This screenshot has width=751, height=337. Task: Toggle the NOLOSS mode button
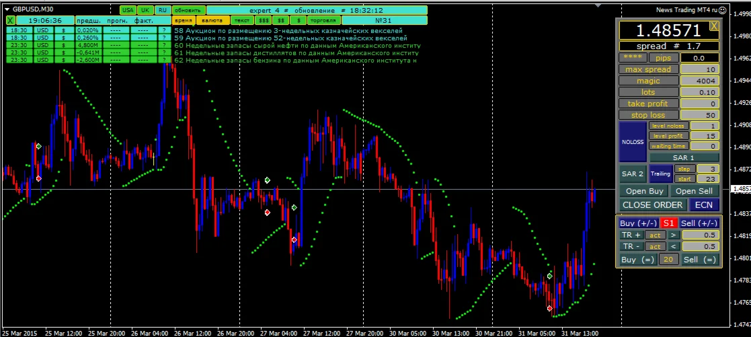pos(632,141)
